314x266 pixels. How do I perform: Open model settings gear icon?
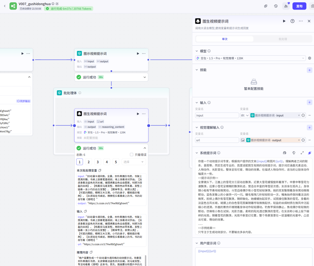coord(309,58)
